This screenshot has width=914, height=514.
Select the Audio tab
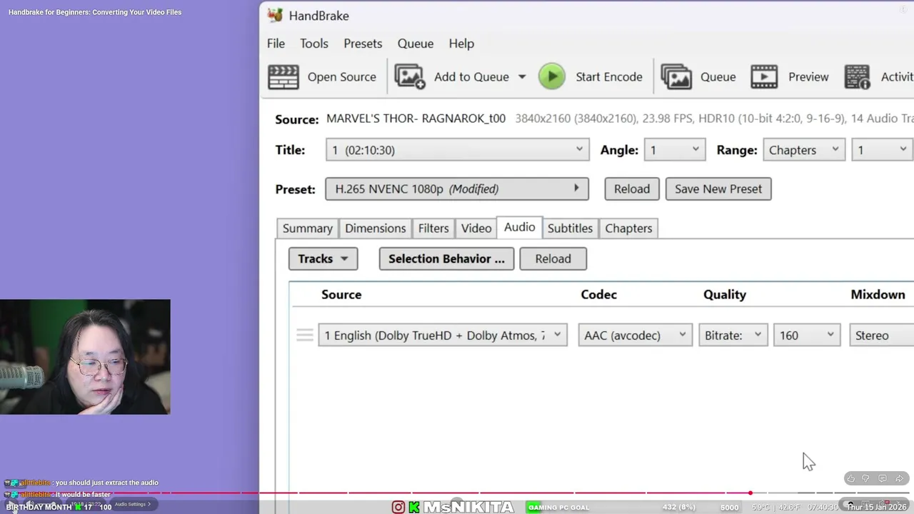tap(520, 227)
